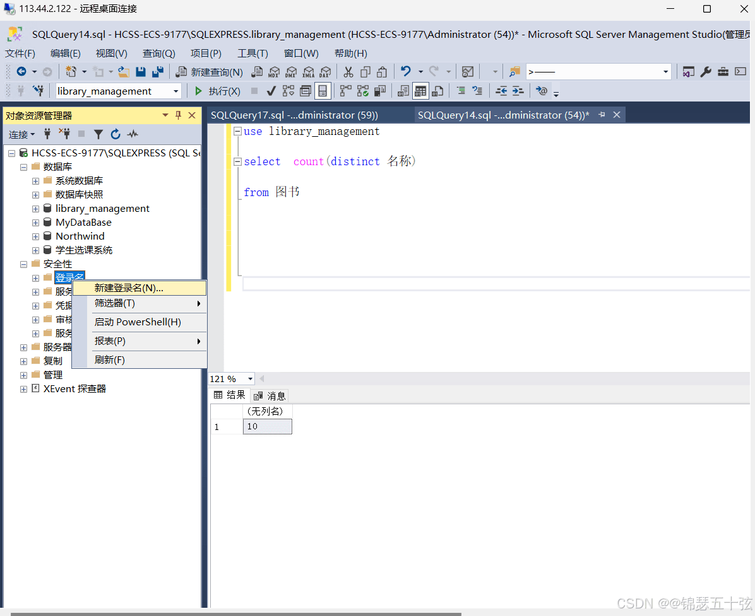Navigate backward with the blue back arrow
This screenshot has height=616, width=755.
click(x=21, y=72)
